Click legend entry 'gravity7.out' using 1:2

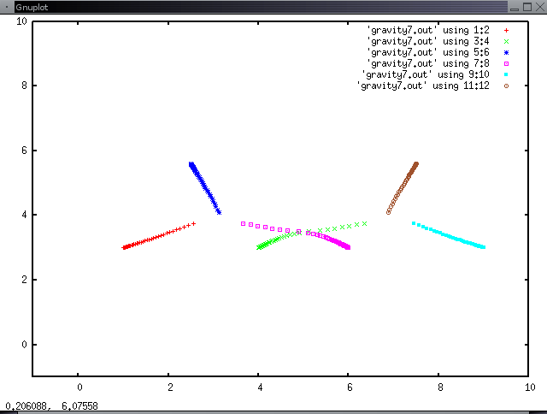(x=428, y=31)
